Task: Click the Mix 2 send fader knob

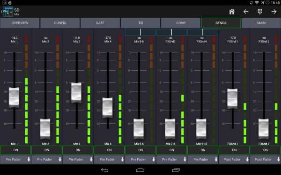Action: [45, 129]
